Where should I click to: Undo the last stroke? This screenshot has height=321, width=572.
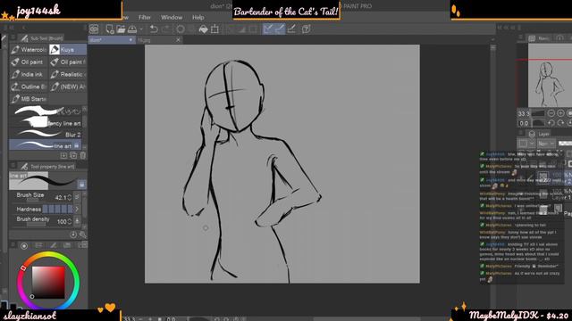tap(154, 29)
